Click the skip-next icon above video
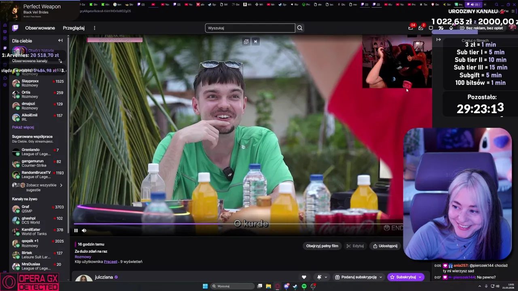 click(255, 41)
